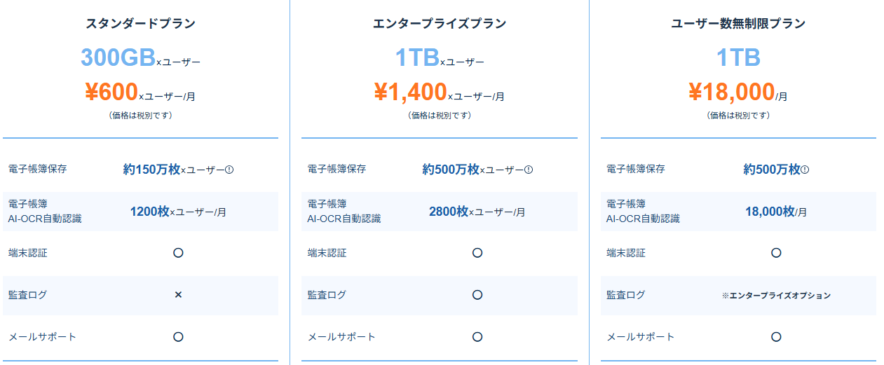Click the 端末認証 circle in スタンダードプラン
Image resolution: width=884 pixels, height=365 pixels.
click(178, 253)
